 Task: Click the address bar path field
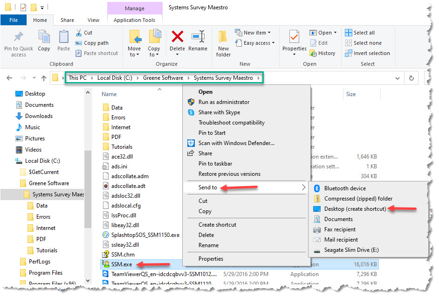point(326,78)
